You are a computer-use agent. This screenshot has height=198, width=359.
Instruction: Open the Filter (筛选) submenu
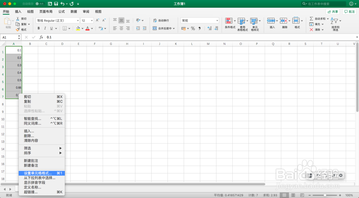point(42,148)
